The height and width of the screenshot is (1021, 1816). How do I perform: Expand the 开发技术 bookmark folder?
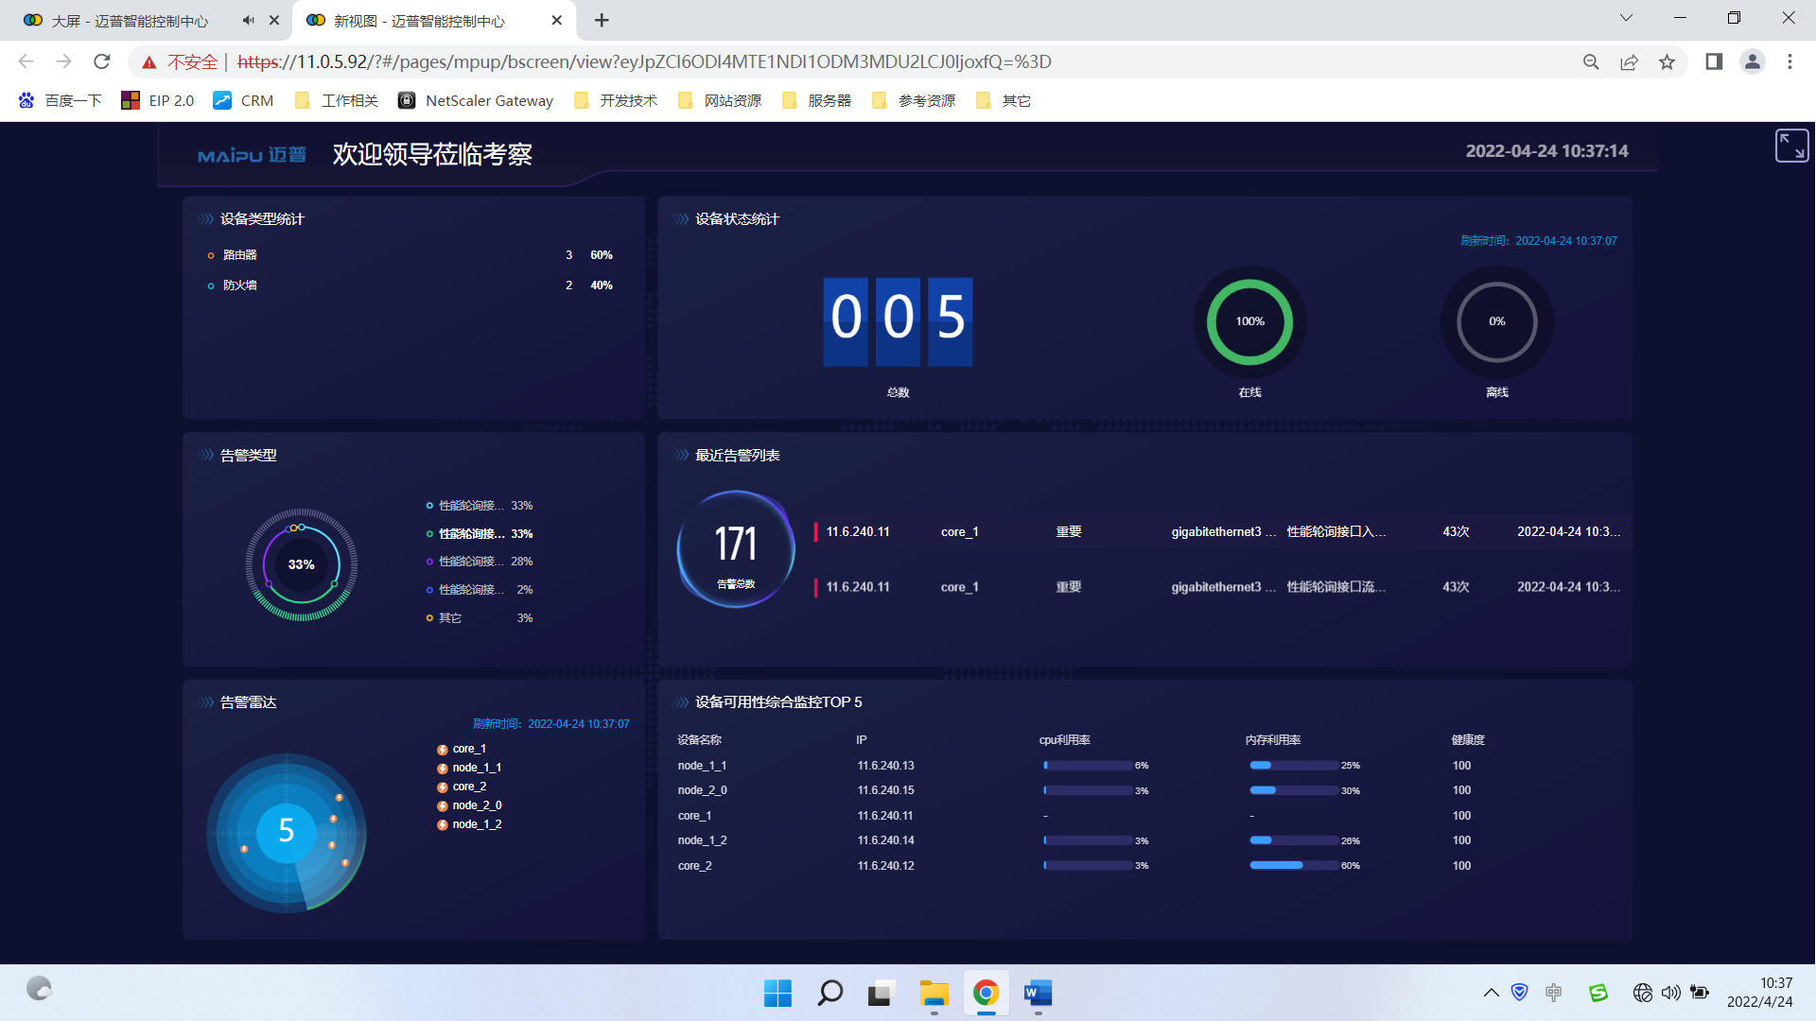(x=616, y=100)
